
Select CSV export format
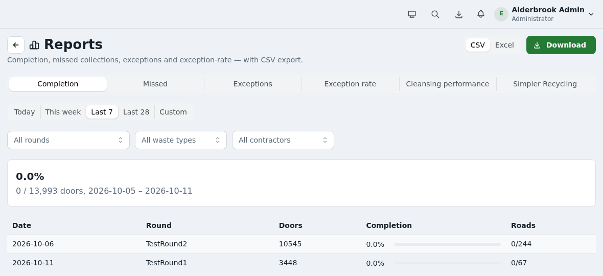pyautogui.click(x=478, y=45)
